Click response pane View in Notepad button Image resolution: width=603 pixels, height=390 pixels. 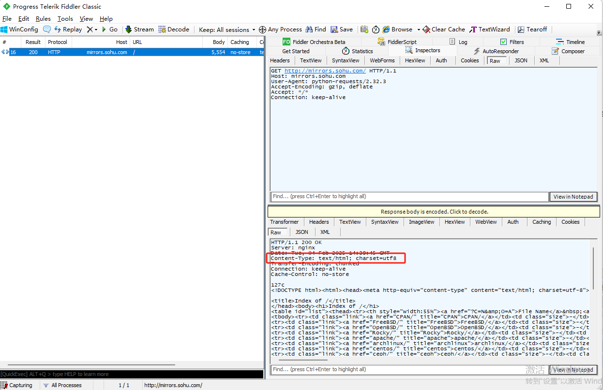click(x=573, y=370)
